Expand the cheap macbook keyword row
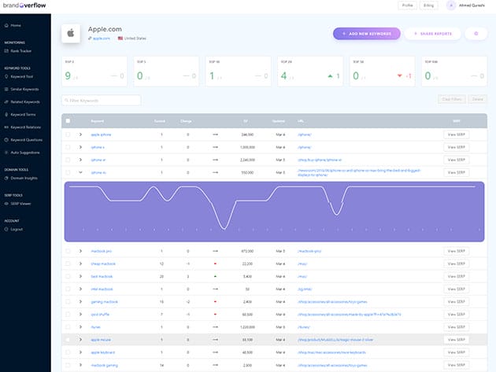This screenshot has width=496, height=372. click(80, 263)
